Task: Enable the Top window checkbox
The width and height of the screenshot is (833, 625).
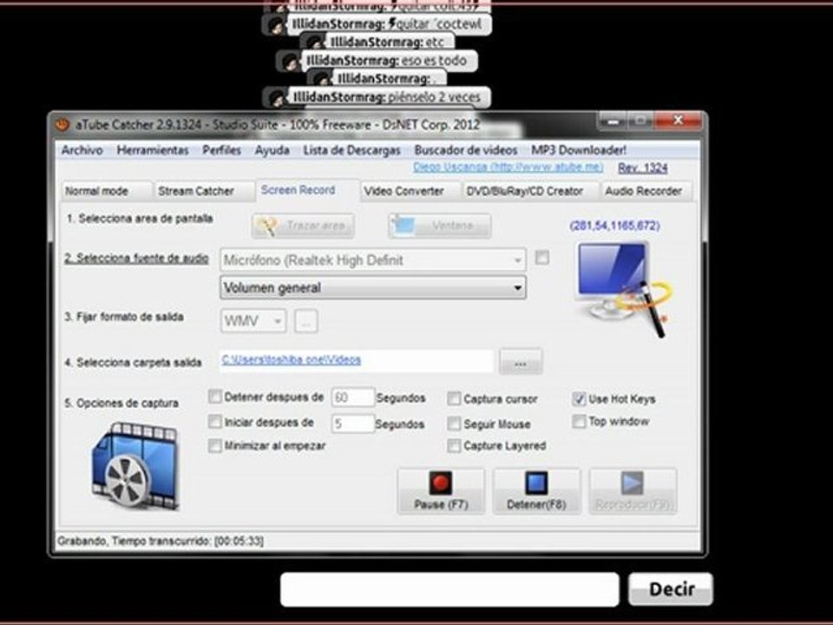Action: click(x=579, y=422)
